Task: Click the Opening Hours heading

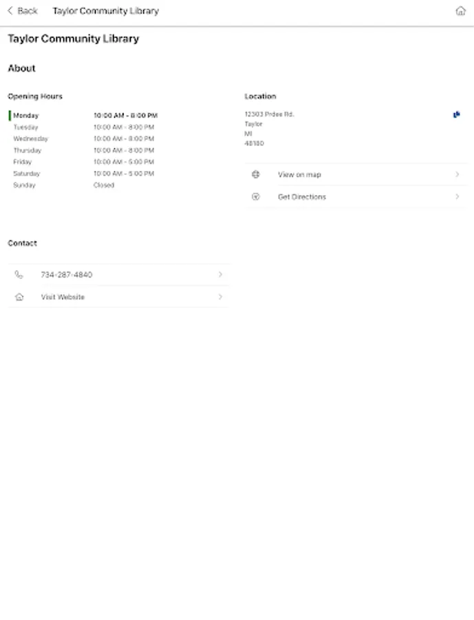Action: pyautogui.click(x=35, y=96)
